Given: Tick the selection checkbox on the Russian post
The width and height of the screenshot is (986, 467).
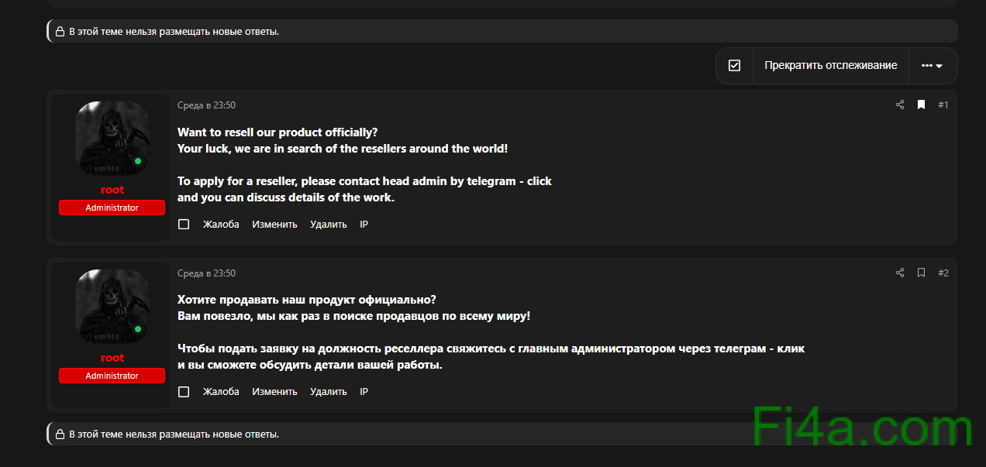Looking at the screenshot, I should pos(184,392).
